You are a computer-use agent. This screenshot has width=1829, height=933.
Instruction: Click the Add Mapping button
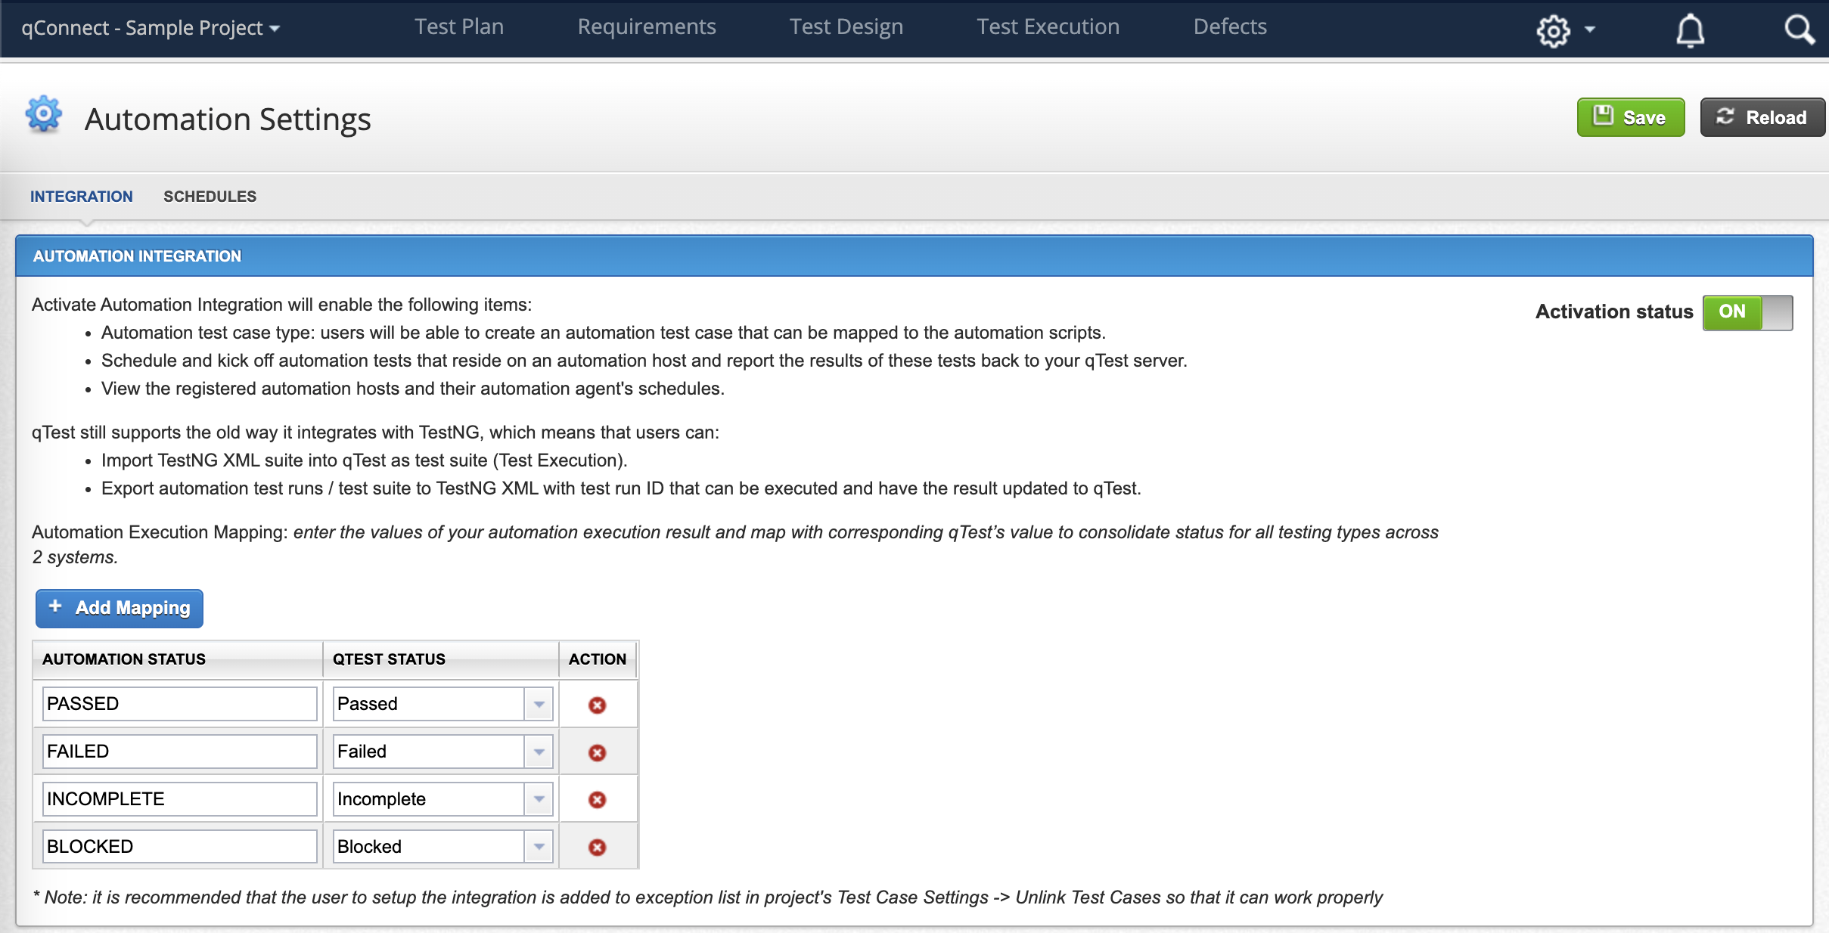(119, 608)
